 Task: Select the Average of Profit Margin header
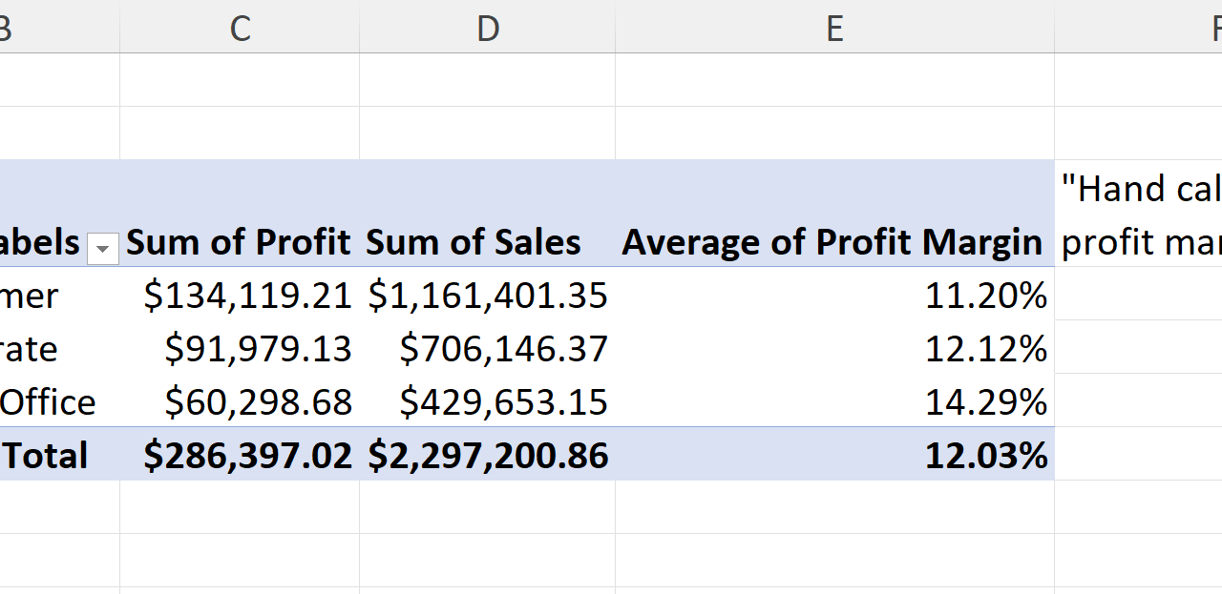832,243
